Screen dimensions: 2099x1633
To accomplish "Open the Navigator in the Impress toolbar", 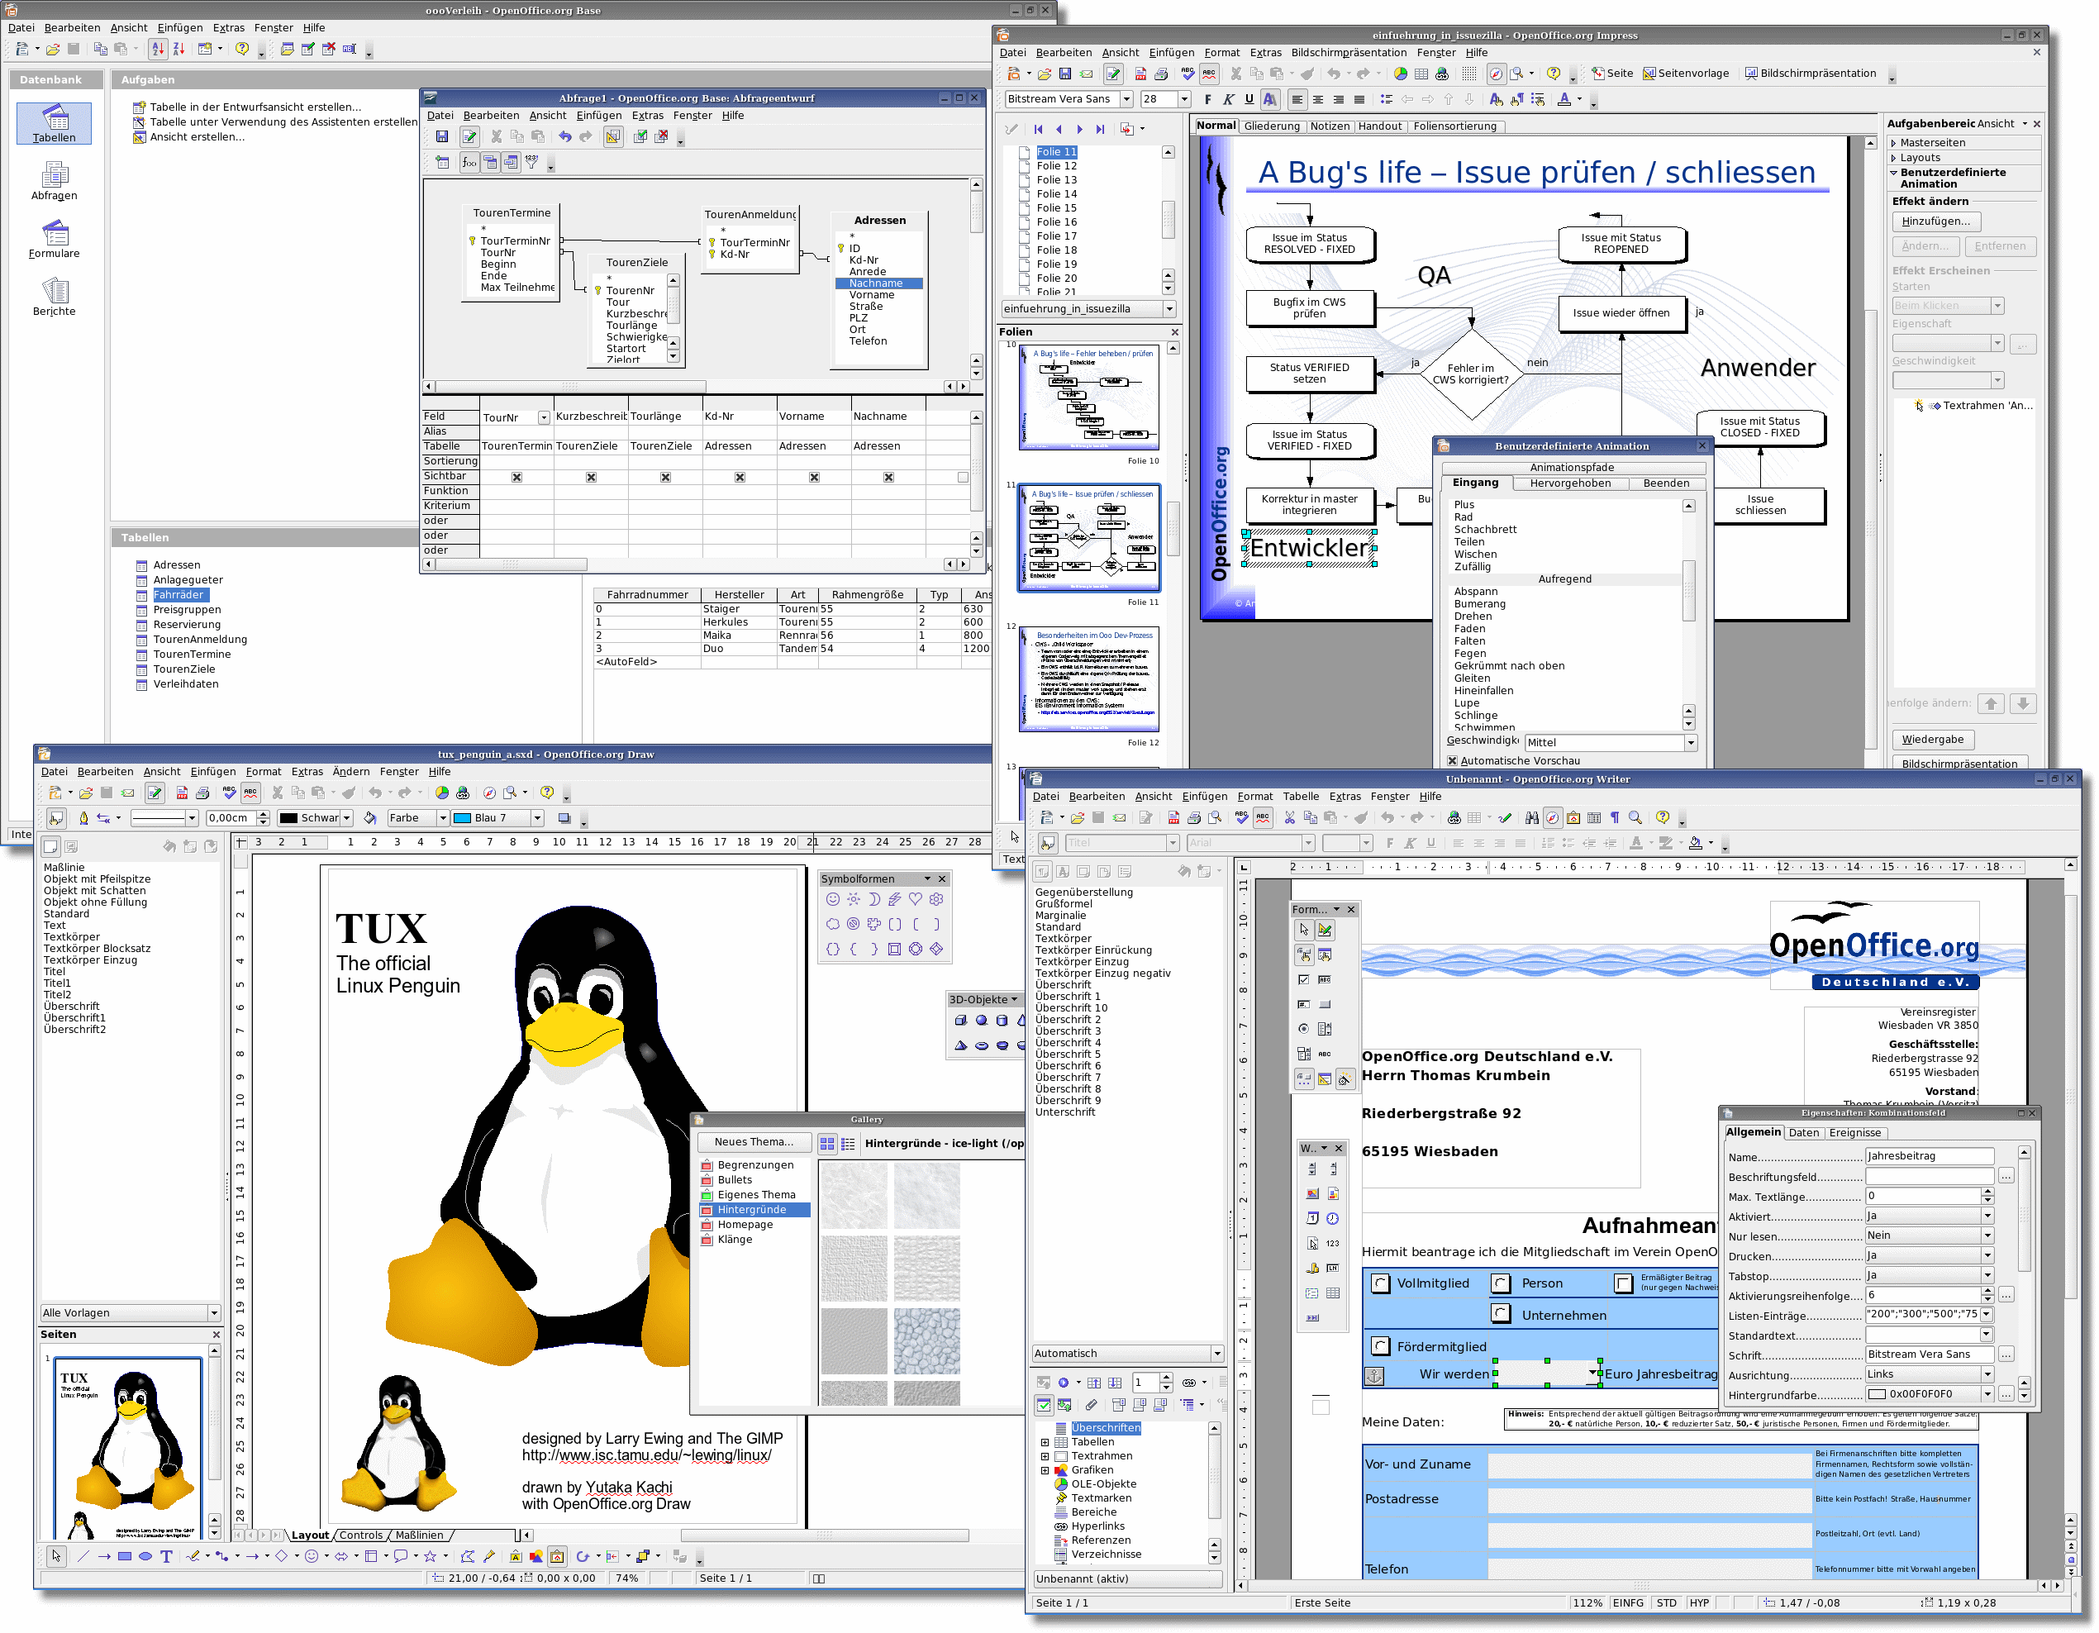I will coord(1496,74).
